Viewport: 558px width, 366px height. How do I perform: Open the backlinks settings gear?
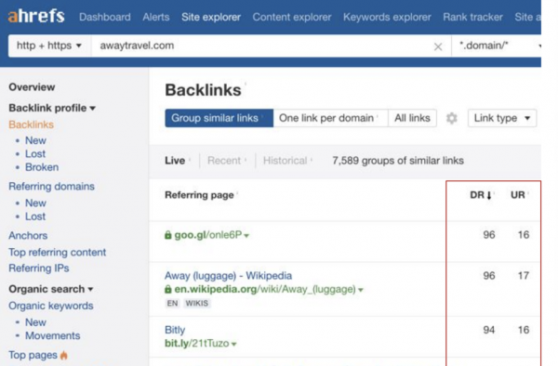(x=452, y=118)
